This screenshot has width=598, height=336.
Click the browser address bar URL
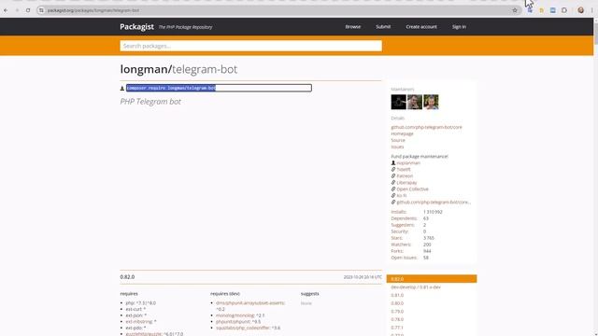click(x=93, y=10)
